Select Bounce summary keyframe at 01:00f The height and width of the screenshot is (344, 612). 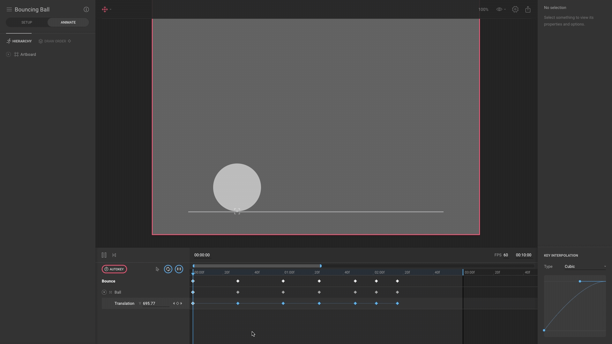click(x=283, y=281)
